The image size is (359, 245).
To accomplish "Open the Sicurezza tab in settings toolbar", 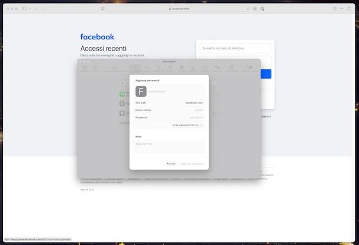I will point(158,69).
